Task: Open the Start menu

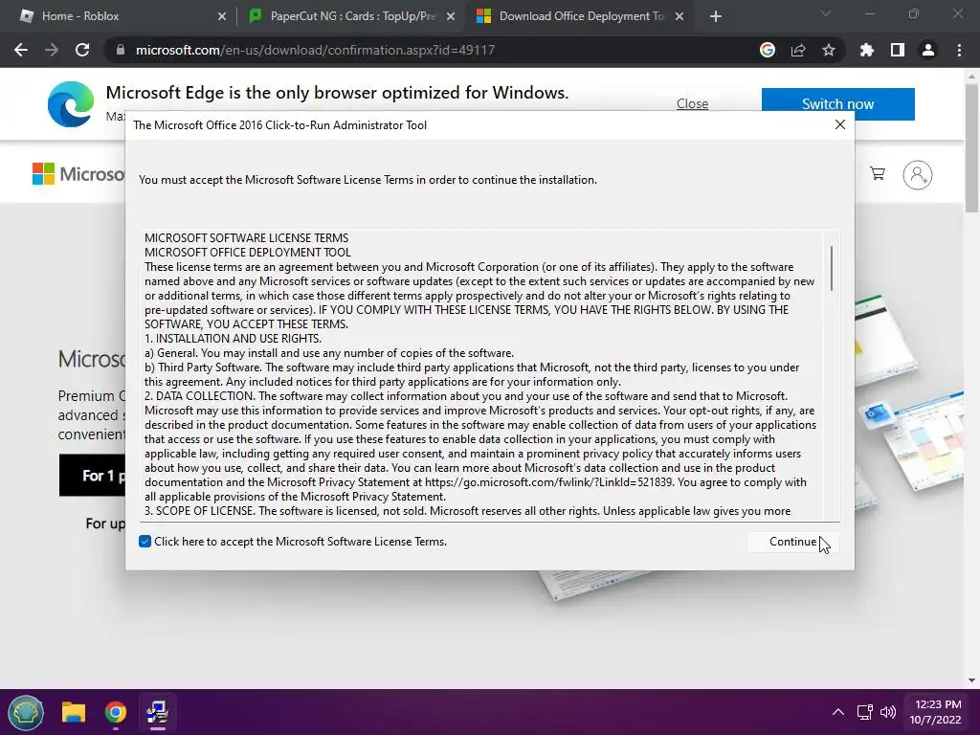Action: (x=26, y=712)
